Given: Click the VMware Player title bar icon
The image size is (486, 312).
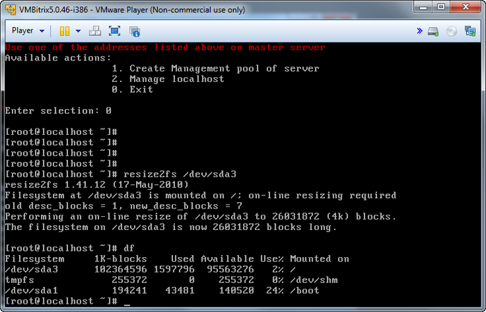Looking at the screenshot, I should 10,10.
